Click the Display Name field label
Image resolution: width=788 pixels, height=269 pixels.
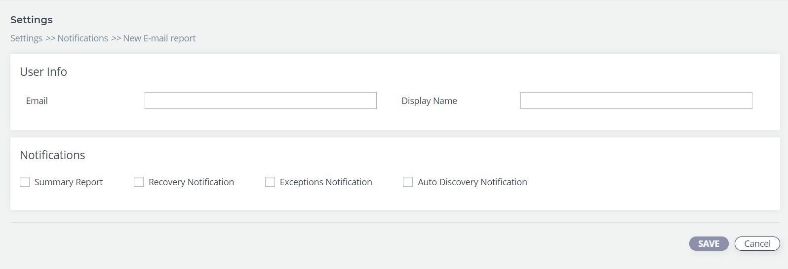(x=429, y=101)
